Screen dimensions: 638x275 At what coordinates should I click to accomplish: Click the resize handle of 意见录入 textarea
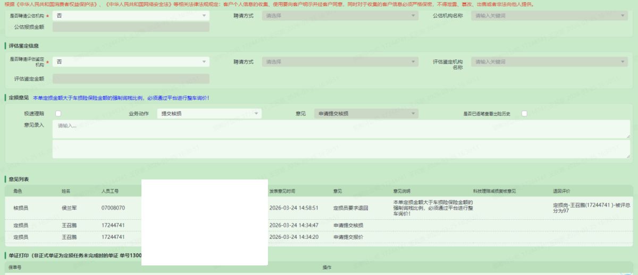point(627,136)
